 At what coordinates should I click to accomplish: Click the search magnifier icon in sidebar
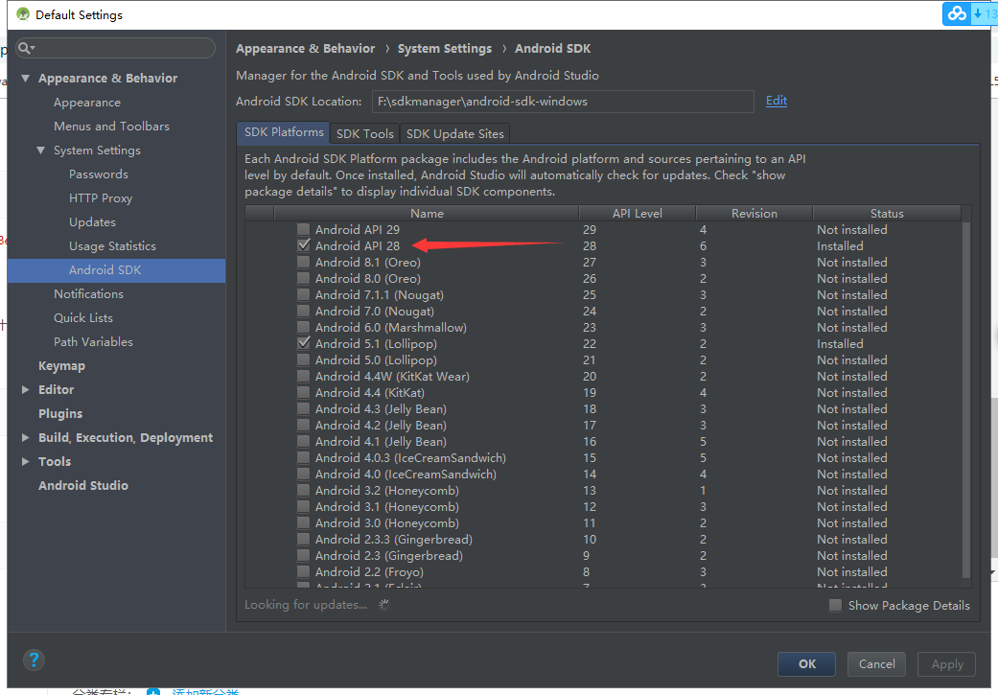[24, 48]
